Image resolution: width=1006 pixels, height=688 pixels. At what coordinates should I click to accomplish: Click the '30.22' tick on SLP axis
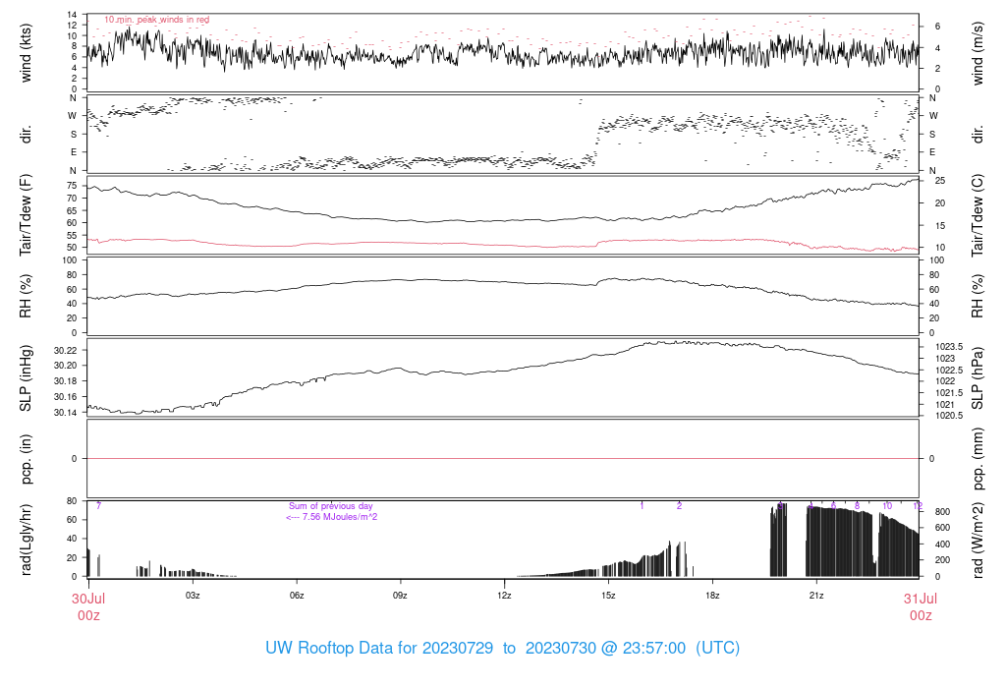pos(66,351)
